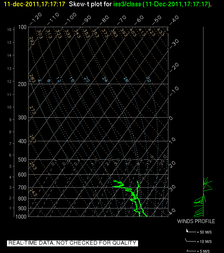Click the 600 pressure level label

22,175
